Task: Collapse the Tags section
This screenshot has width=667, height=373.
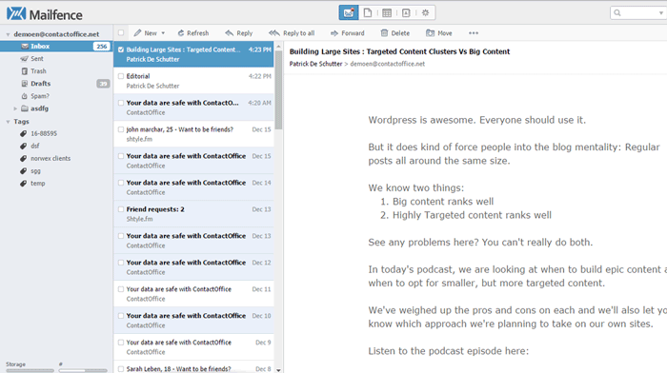Action: click(x=8, y=122)
